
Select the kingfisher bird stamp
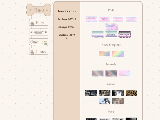point(105,101)
